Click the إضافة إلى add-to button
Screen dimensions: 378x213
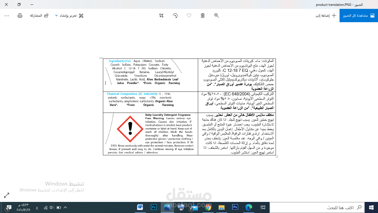click(326, 16)
